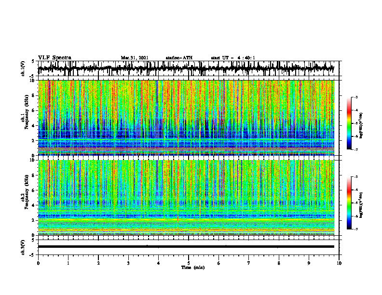The width and height of the screenshot is (382, 295).
Task: Click time axis tick label '1'
Action: tap(68, 263)
